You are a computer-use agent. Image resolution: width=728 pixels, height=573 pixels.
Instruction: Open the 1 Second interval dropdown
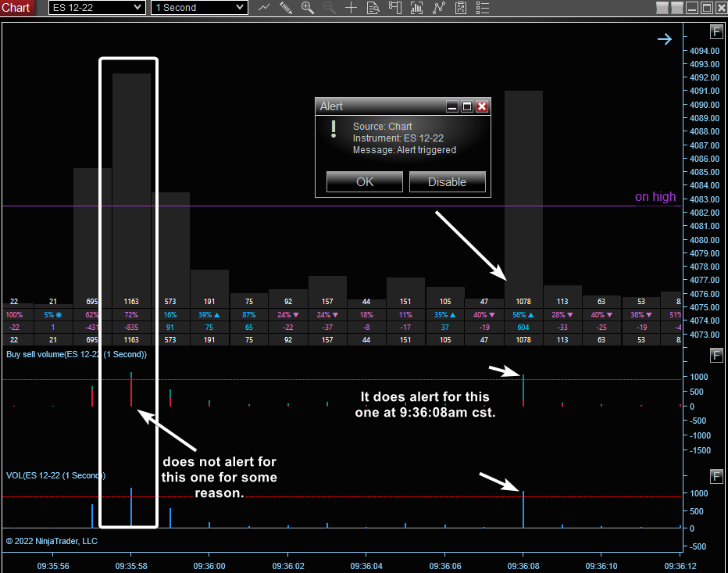click(x=199, y=8)
